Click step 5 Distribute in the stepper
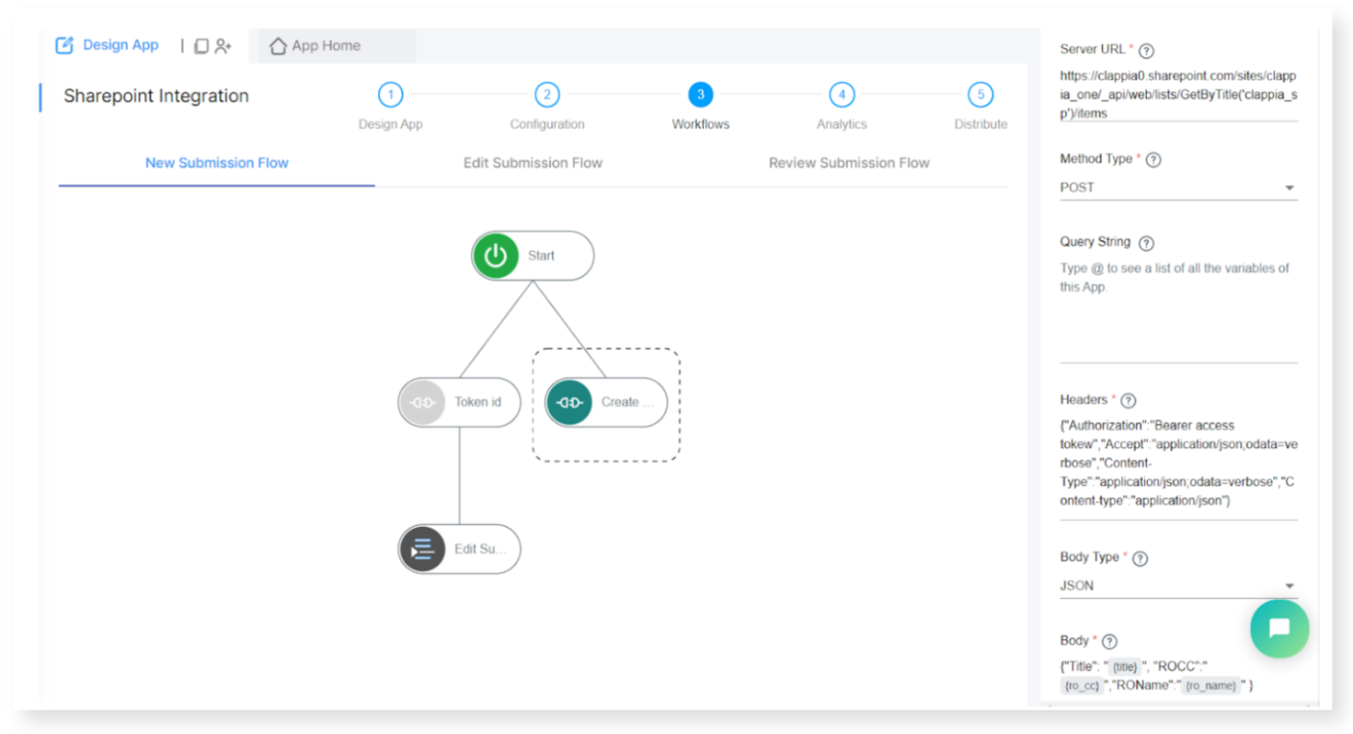The height and width of the screenshot is (734, 1353). [x=980, y=94]
